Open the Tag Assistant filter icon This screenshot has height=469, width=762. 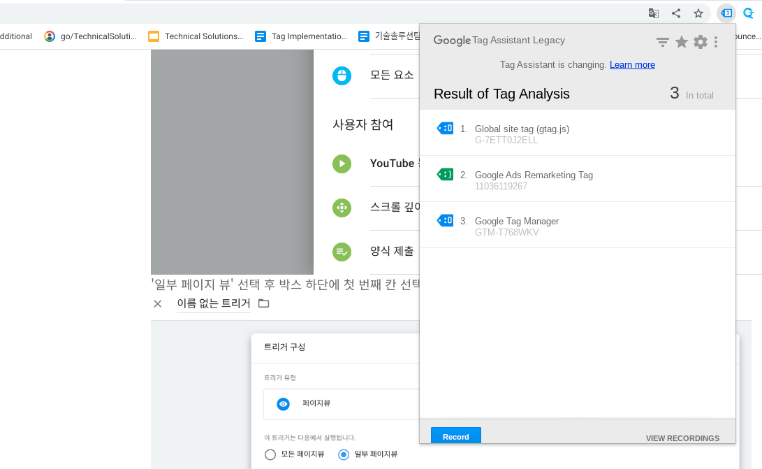[662, 43]
